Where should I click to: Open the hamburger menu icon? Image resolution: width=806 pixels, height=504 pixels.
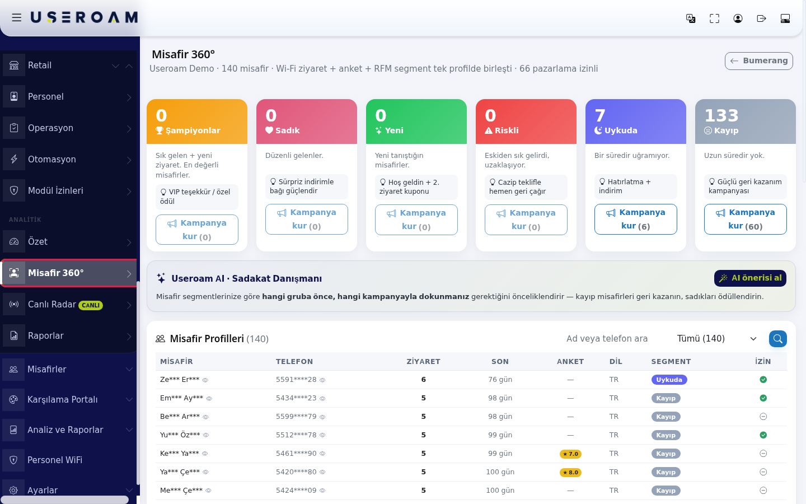click(17, 18)
